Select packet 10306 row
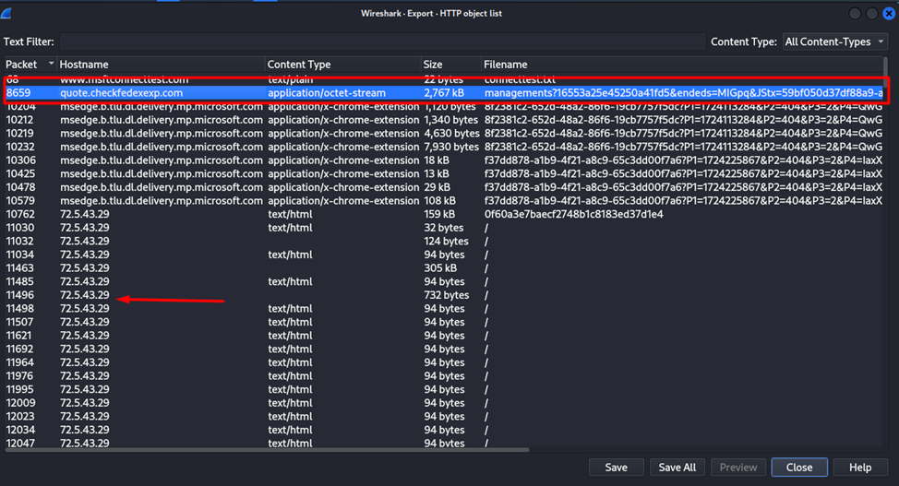Image resolution: width=899 pixels, height=486 pixels. (444, 160)
